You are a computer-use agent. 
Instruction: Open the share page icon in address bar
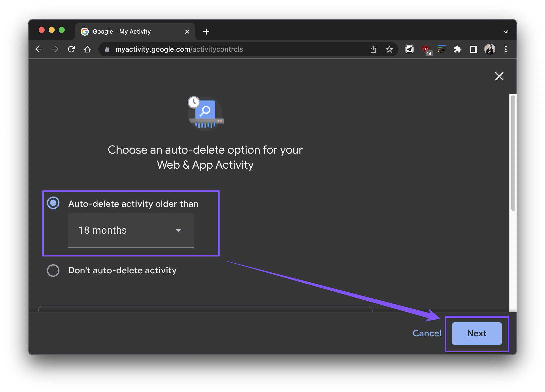(373, 49)
